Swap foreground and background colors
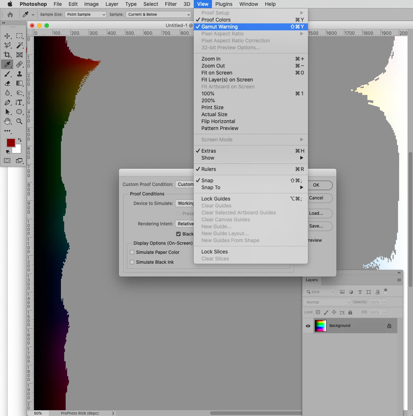Screen dimensions: 413x416 click(x=20, y=140)
